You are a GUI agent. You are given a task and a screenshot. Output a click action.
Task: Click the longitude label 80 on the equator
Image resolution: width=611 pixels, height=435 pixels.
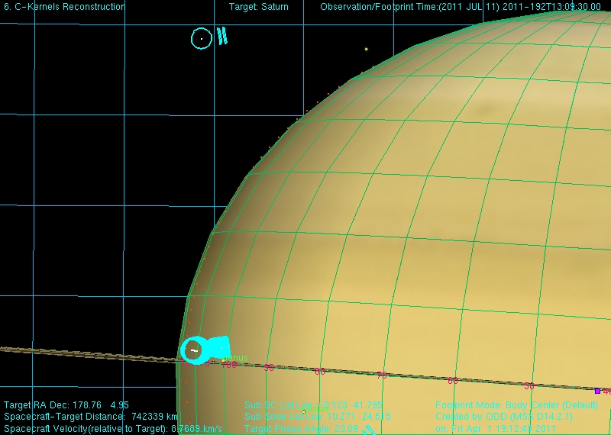pos(320,372)
